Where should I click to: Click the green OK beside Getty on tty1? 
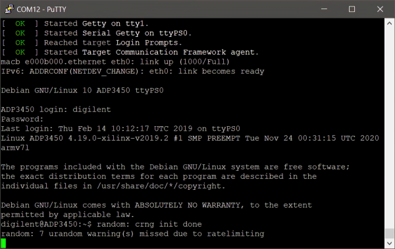(x=20, y=24)
